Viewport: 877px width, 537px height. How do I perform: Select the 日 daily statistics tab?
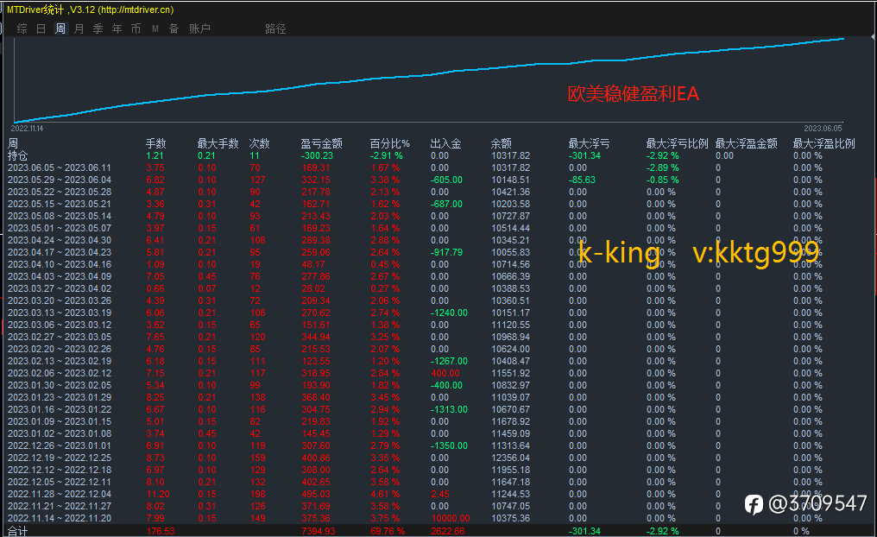41,28
